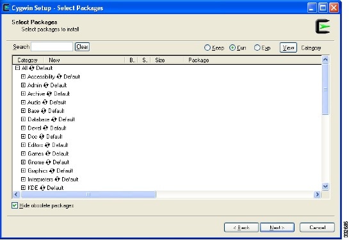Expand the Database category
The image size is (349, 240).
23,119
